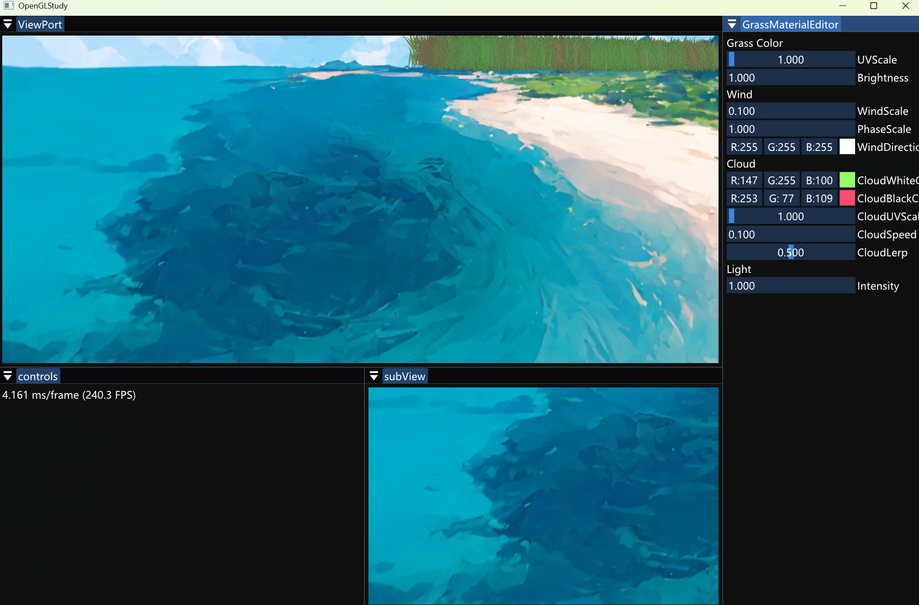Collapse the controls panel with its disclosure triangle
The width and height of the screenshot is (919, 605).
click(x=7, y=376)
